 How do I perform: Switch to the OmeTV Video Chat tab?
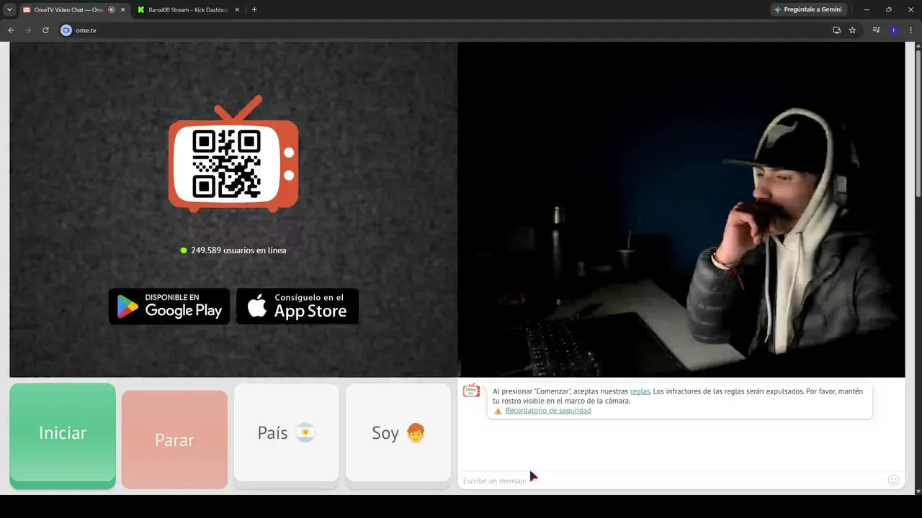[68, 9]
